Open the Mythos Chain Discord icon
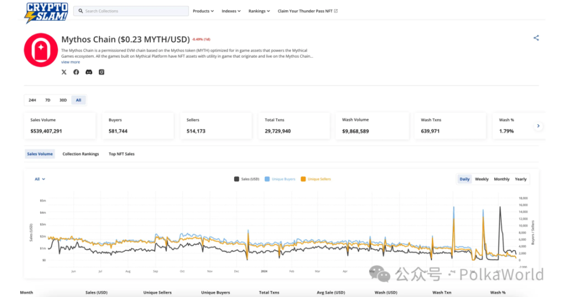The width and height of the screenshot is (562, 297). [88, 72]
